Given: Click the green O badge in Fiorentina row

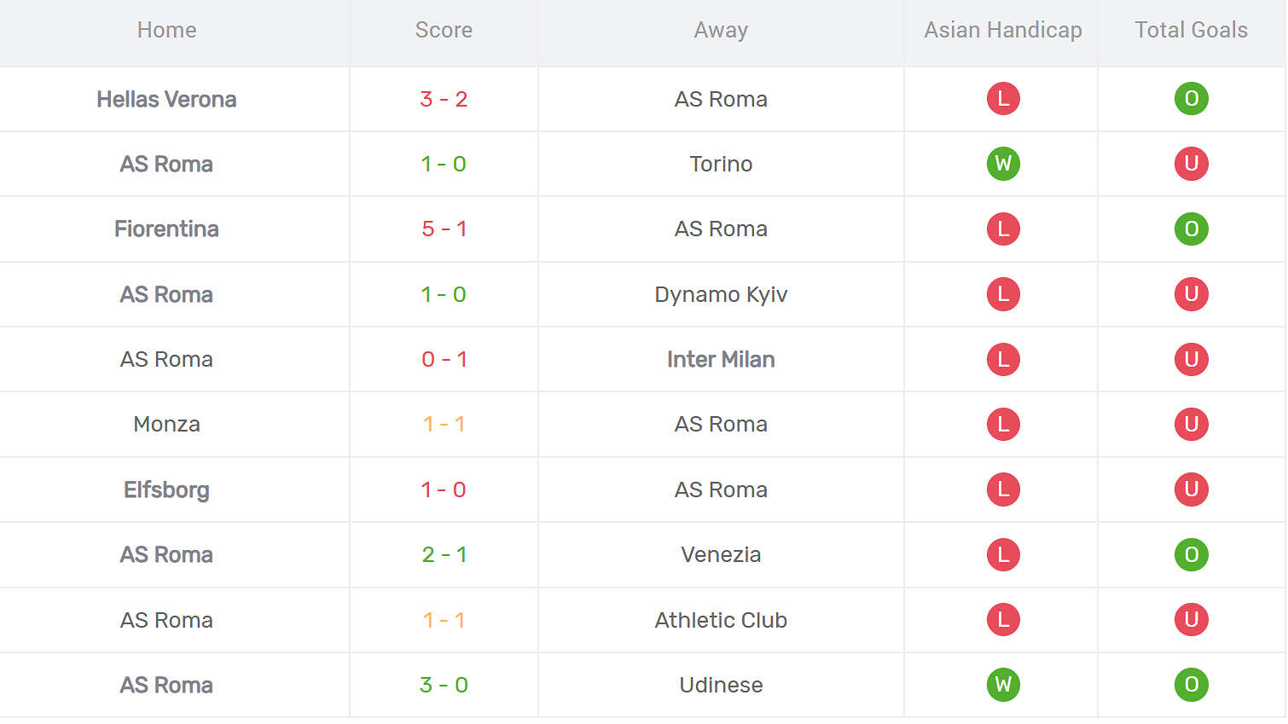Looking at the screenshot, I should (x=1191, y=229).
